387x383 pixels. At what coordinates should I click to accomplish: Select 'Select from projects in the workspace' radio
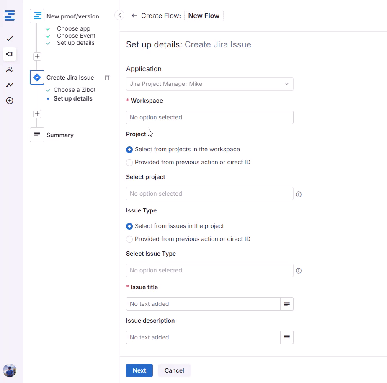coord(129,150)
